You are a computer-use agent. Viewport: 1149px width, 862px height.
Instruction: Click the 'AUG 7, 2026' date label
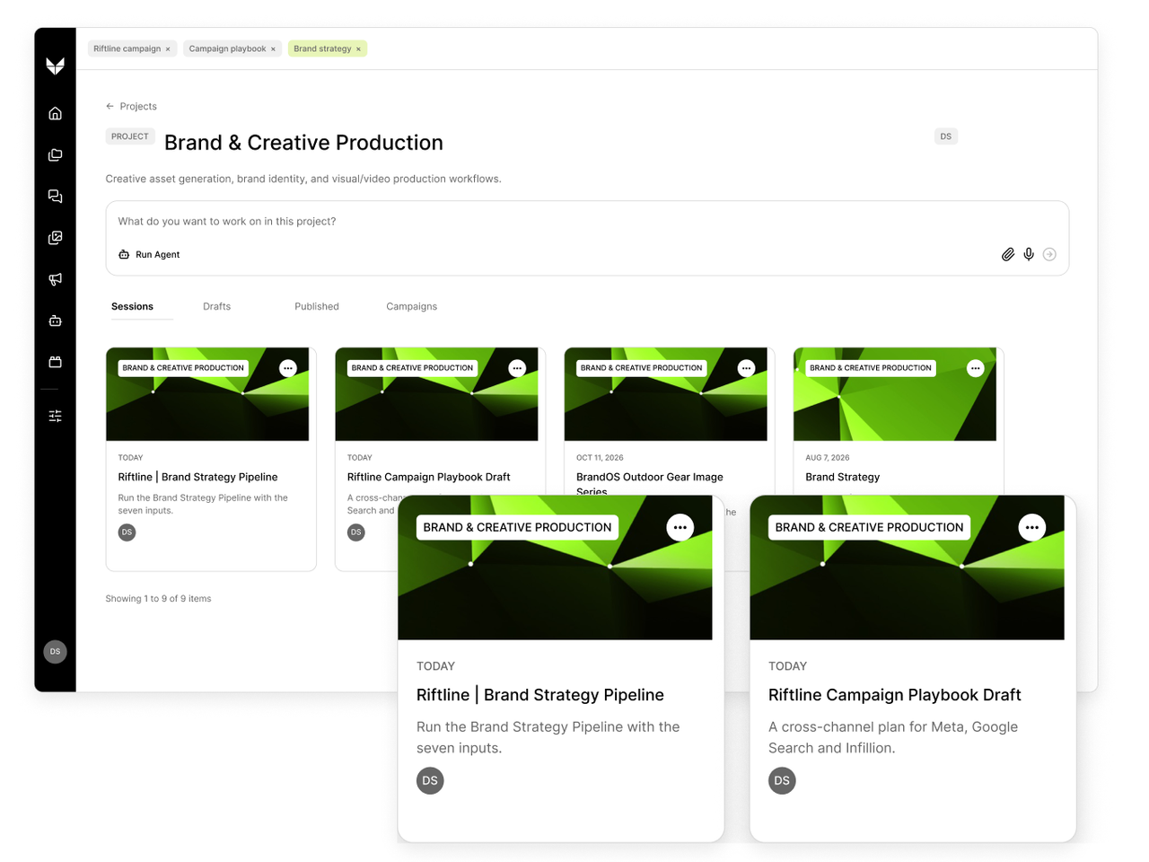pos(827,458)
